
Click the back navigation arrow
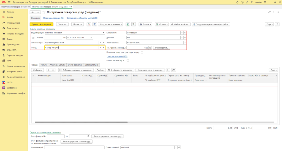click(32, 12)
